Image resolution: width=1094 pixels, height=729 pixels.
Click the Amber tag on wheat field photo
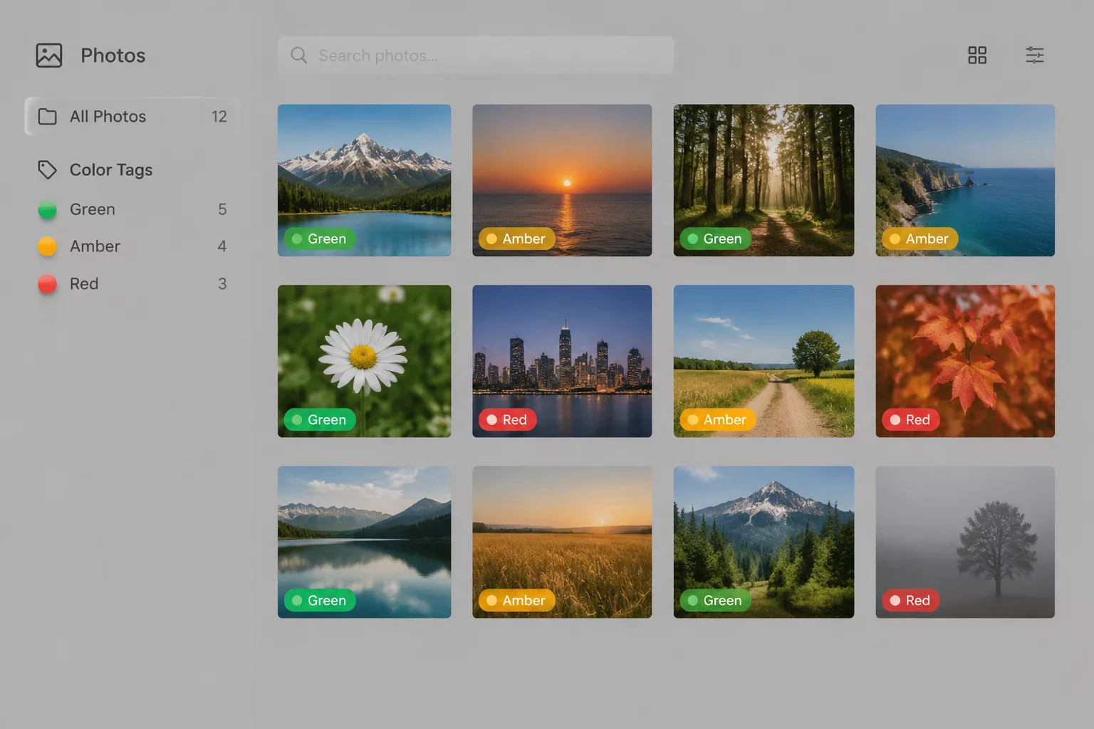click(517, 601)
